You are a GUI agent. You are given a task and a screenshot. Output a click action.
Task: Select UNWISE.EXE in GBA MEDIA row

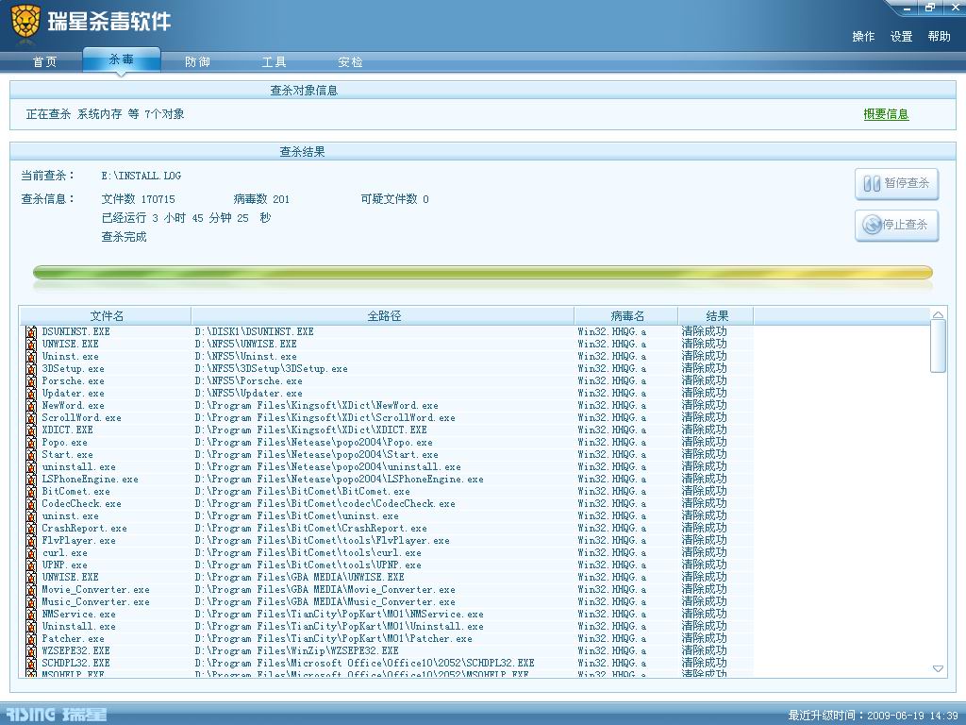coord(70,578)
